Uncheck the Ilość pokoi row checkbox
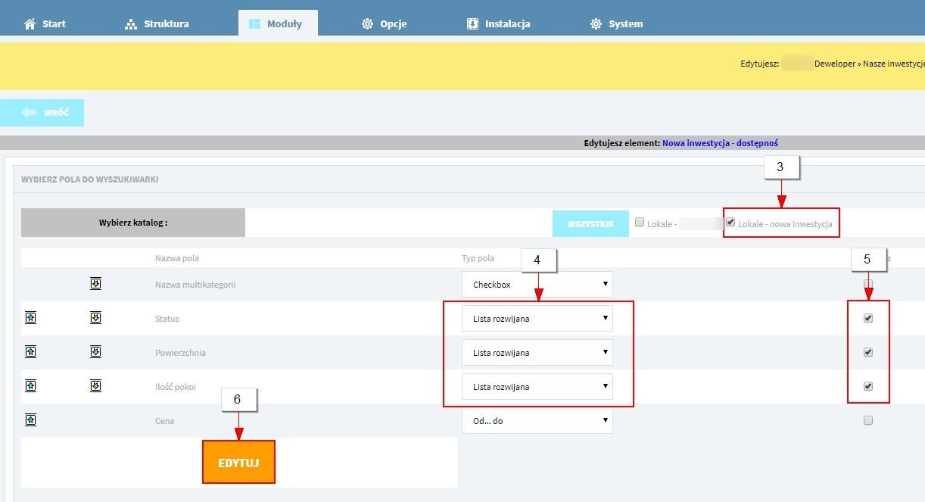Image resolution: width=925 pixels, height=502 pixels. pos(868,386)
